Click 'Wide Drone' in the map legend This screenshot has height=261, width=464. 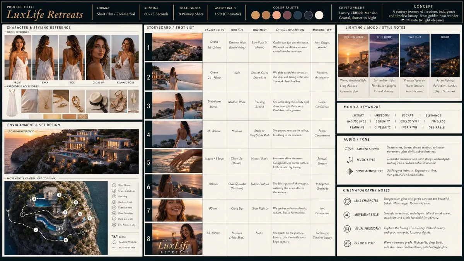tap(125, 185)
